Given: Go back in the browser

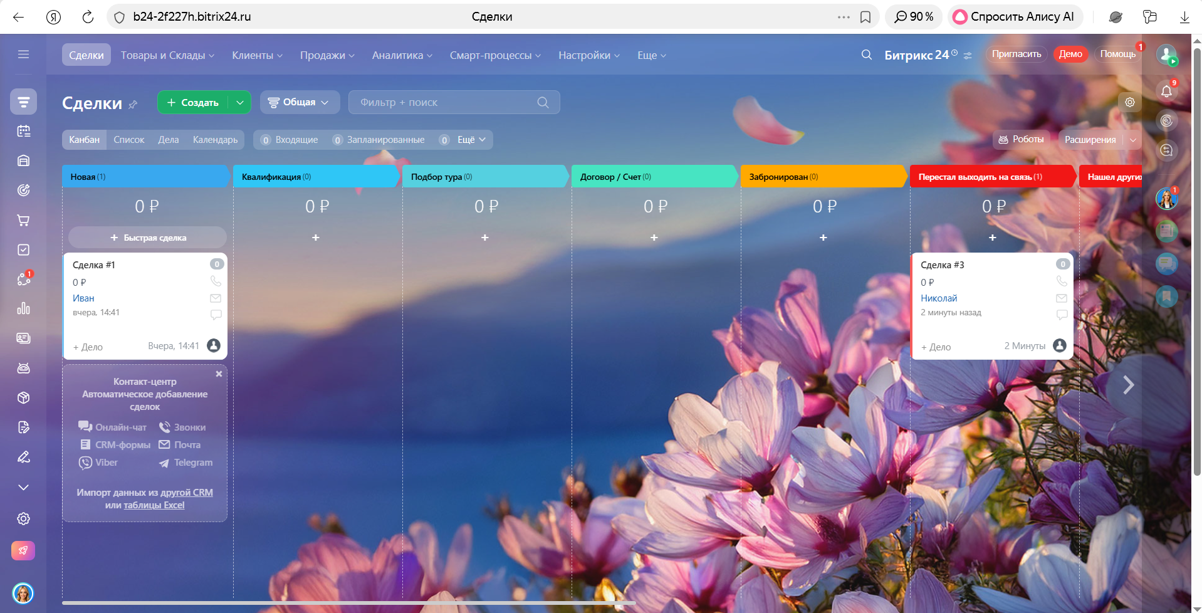Looking at the screenshot, I should click(x=19, y=17).
